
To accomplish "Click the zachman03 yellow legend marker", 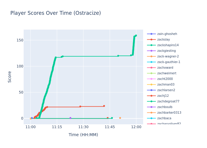I will point(151,85).
